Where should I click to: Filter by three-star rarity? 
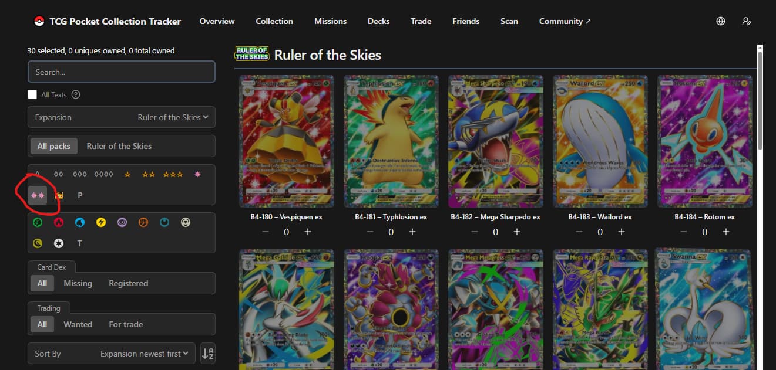click(173, 175)
